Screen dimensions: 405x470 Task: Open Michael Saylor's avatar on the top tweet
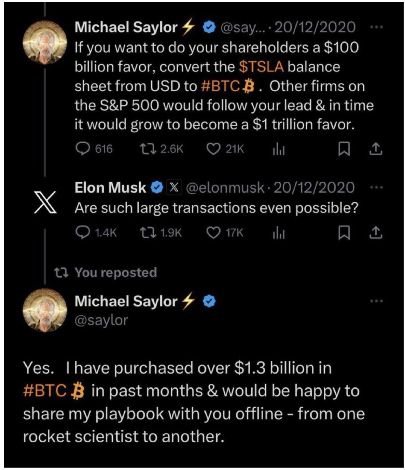point(45,43)
